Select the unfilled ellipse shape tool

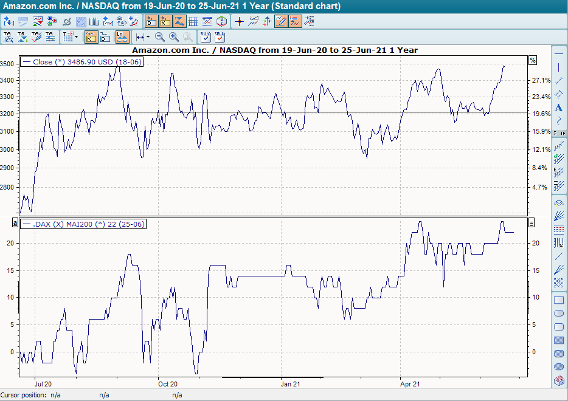pos(559,314)
